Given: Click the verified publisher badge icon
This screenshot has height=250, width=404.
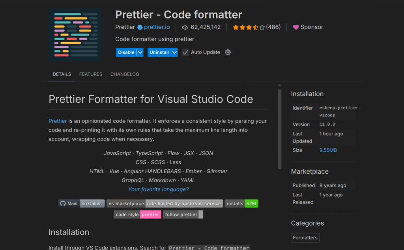Looking at the screenshot, I should pyautogui.click(x=140, y=27).
